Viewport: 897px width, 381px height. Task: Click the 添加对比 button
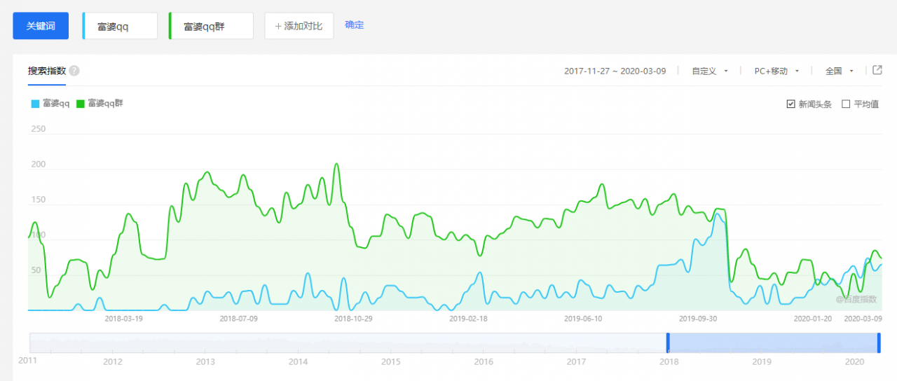(299, 26)
